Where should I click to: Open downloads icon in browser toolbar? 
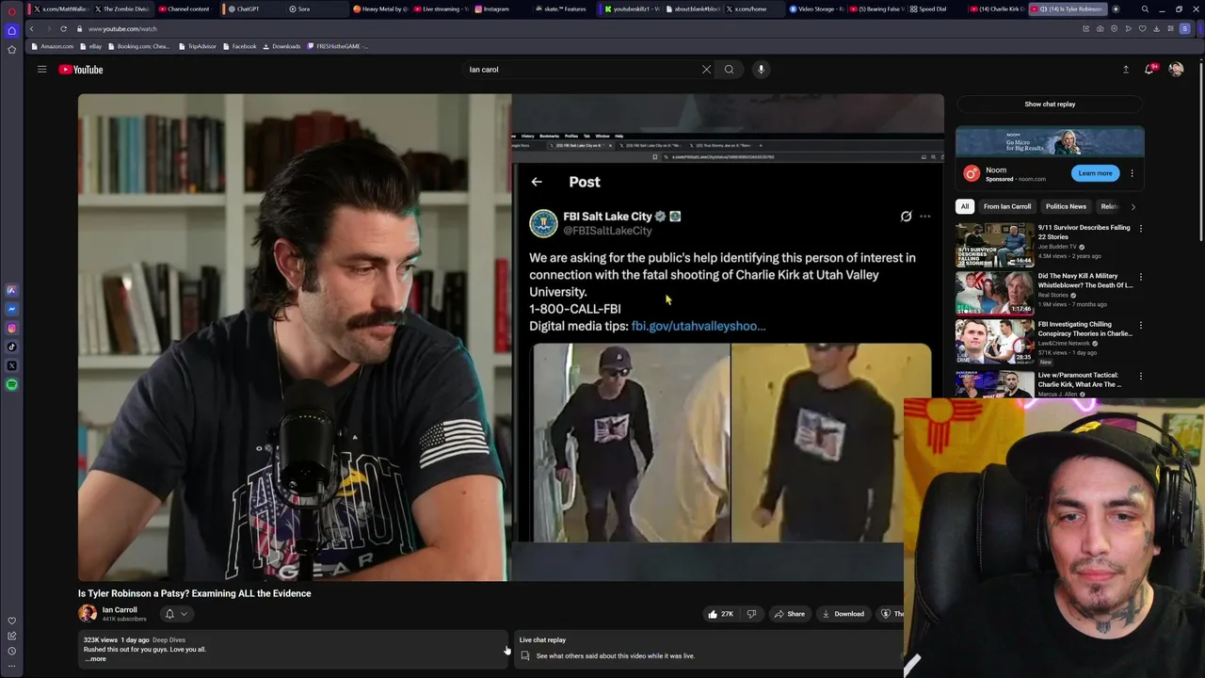point(1156,28)
